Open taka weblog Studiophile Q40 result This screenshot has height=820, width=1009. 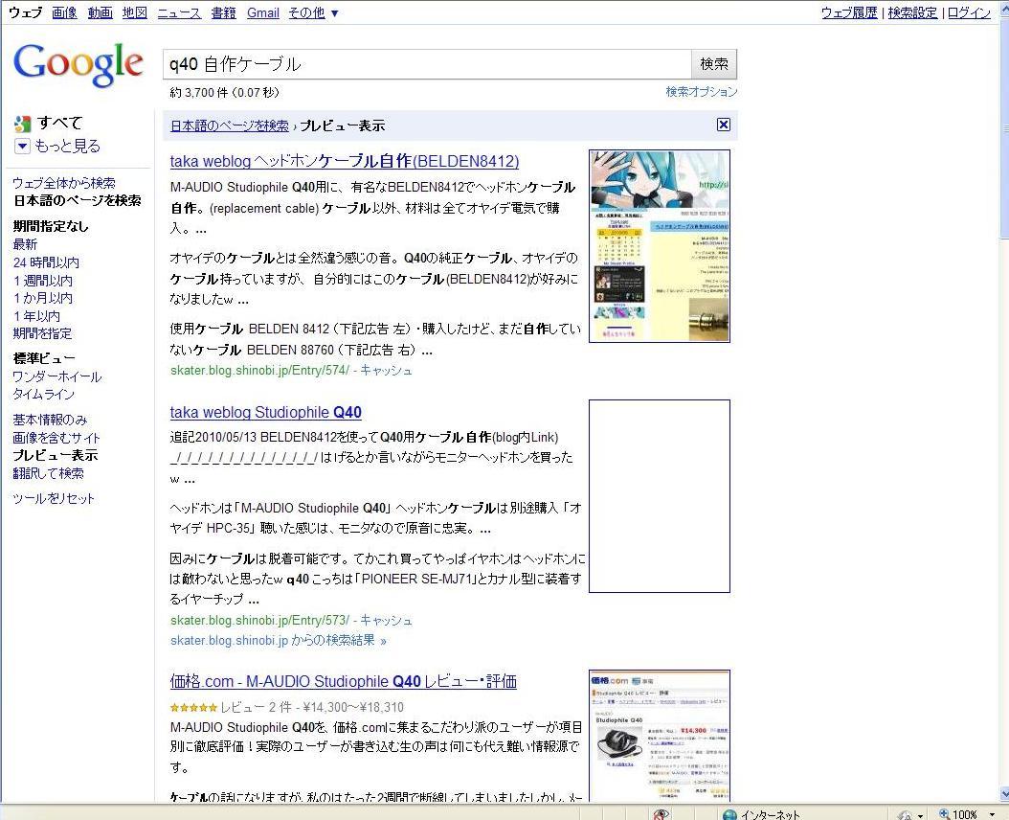pos(266,412)
